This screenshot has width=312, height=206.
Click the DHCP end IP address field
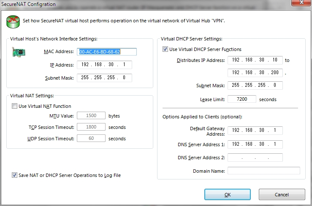click(255, 72)
